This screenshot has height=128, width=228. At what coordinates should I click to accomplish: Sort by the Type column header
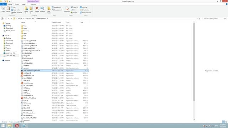click(68, 22)
